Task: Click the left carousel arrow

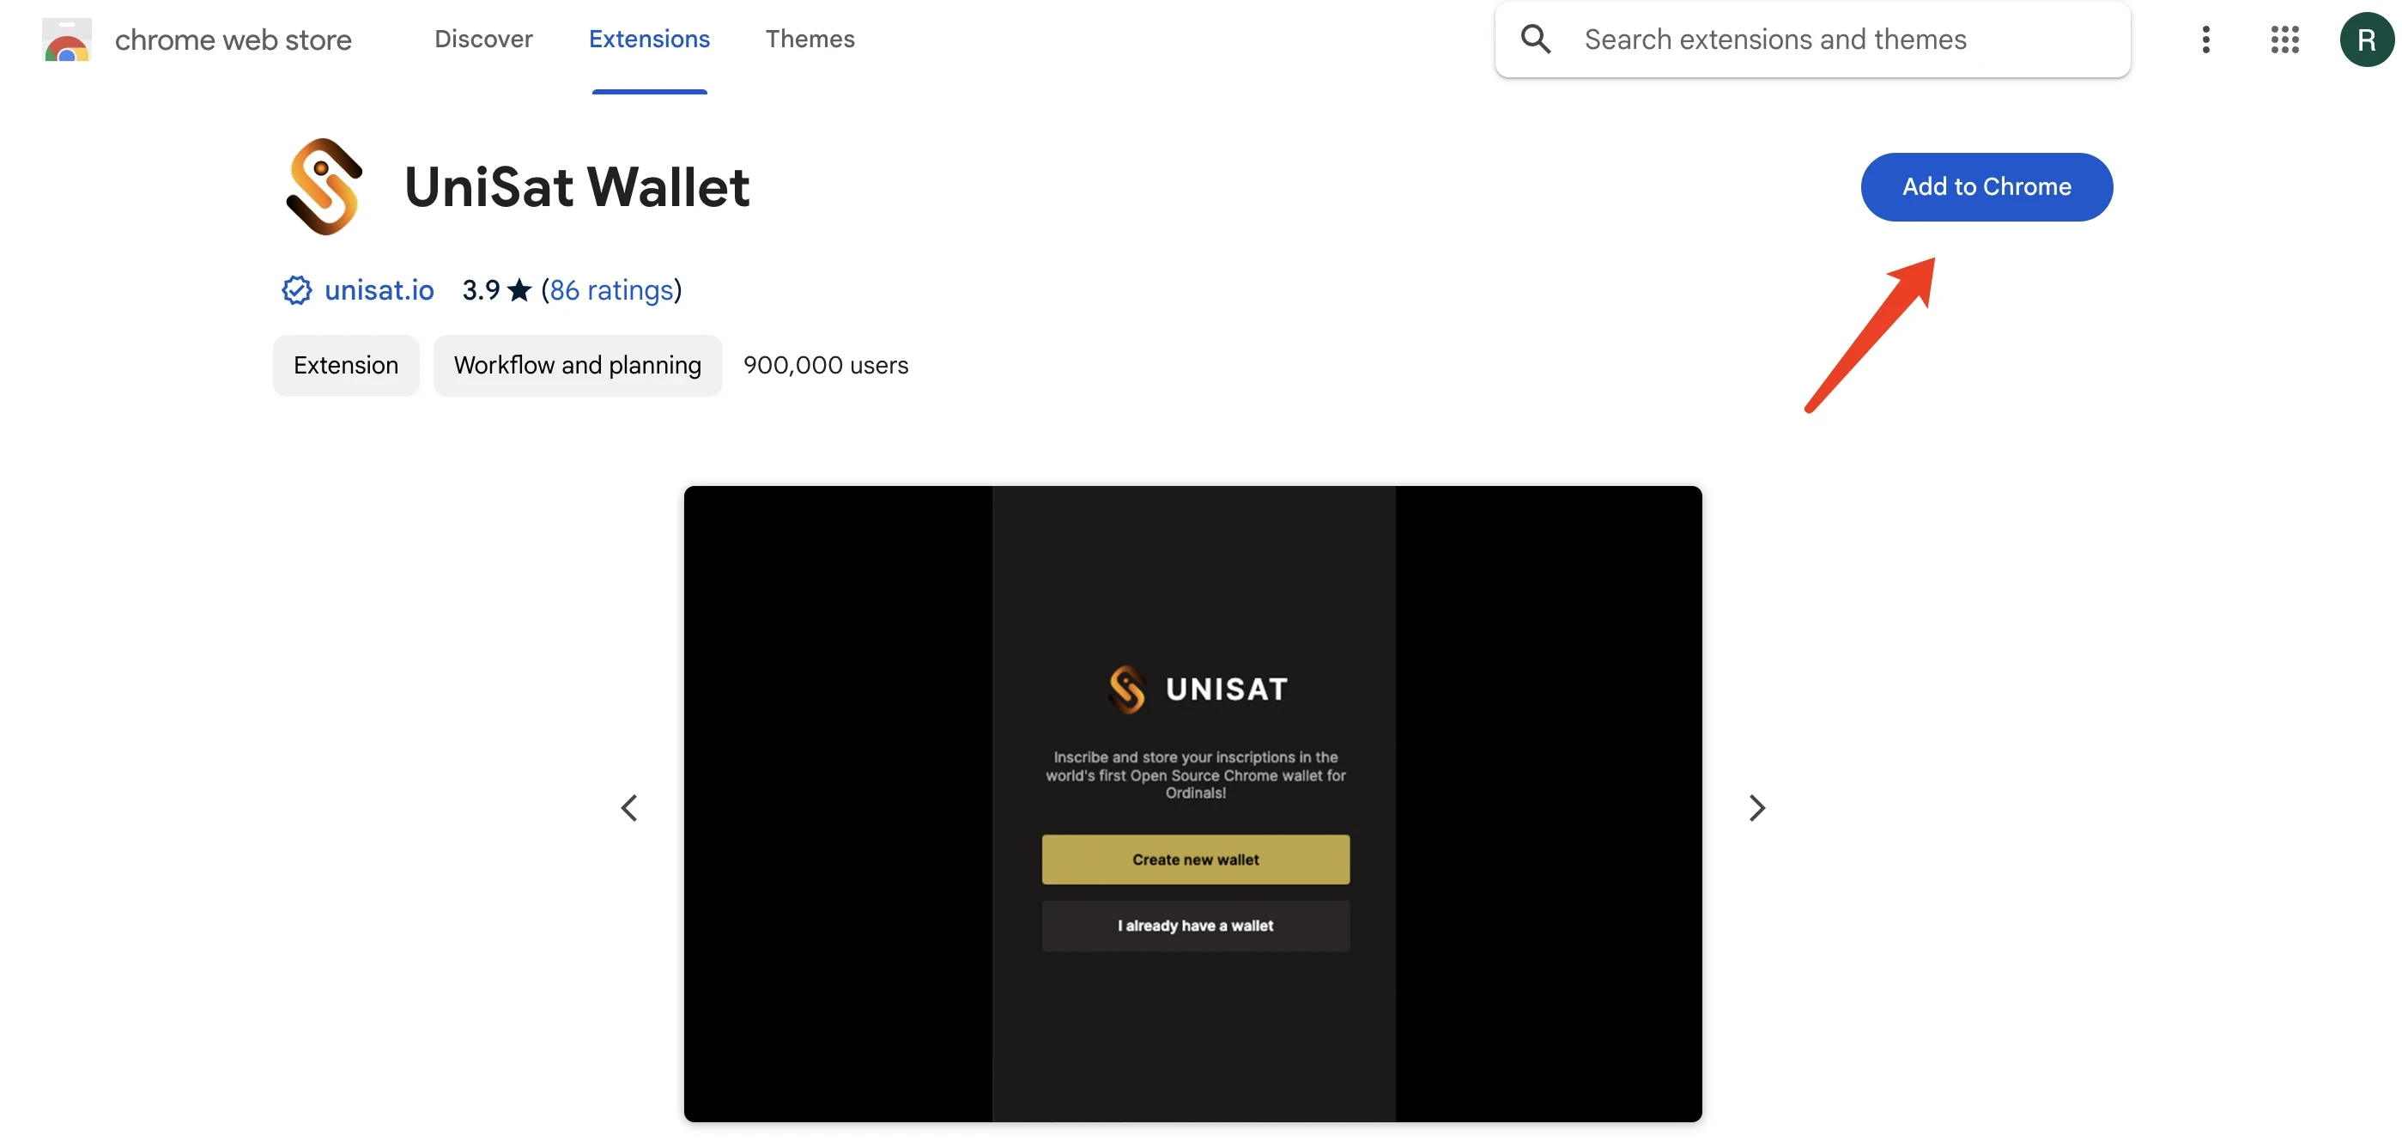Action: click(x=629, y=803)
